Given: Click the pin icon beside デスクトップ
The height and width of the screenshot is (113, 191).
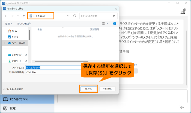Looking at the screenshot, I should [26, 55].
